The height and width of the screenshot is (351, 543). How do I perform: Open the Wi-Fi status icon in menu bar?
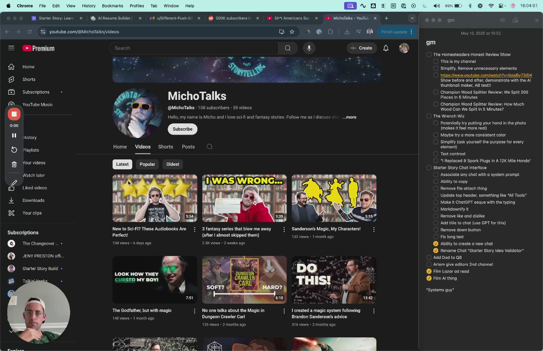tap(491, 6)
